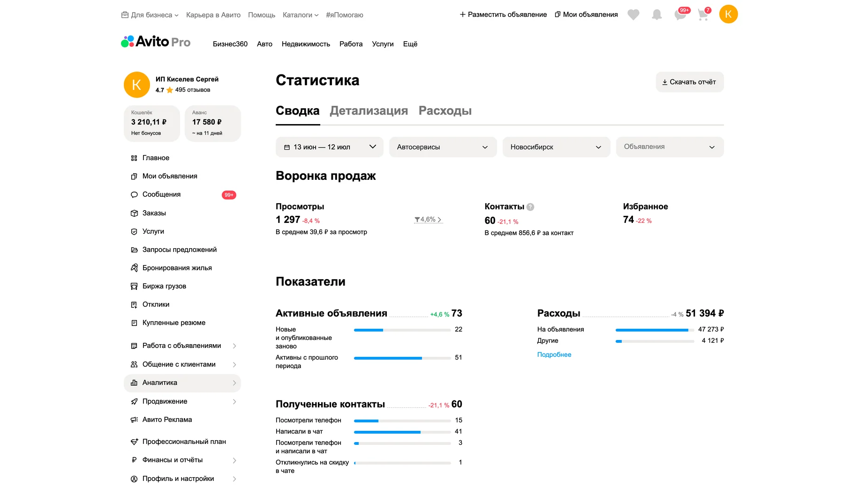Screen dimensions: 859x487
Task: Open the date range 13 июн — 12 июл dropdown
Action: (330, 147)
